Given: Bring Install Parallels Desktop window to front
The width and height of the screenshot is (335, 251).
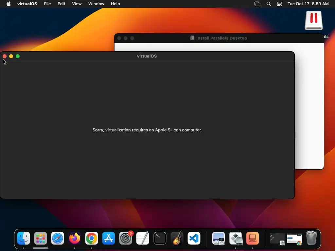Looking at the screenshot, I should click(219, 38).
